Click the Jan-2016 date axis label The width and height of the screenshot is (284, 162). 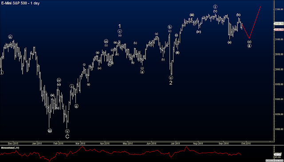coord(37,143)
